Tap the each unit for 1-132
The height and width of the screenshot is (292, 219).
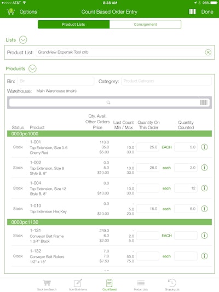(x=166, y=256)
